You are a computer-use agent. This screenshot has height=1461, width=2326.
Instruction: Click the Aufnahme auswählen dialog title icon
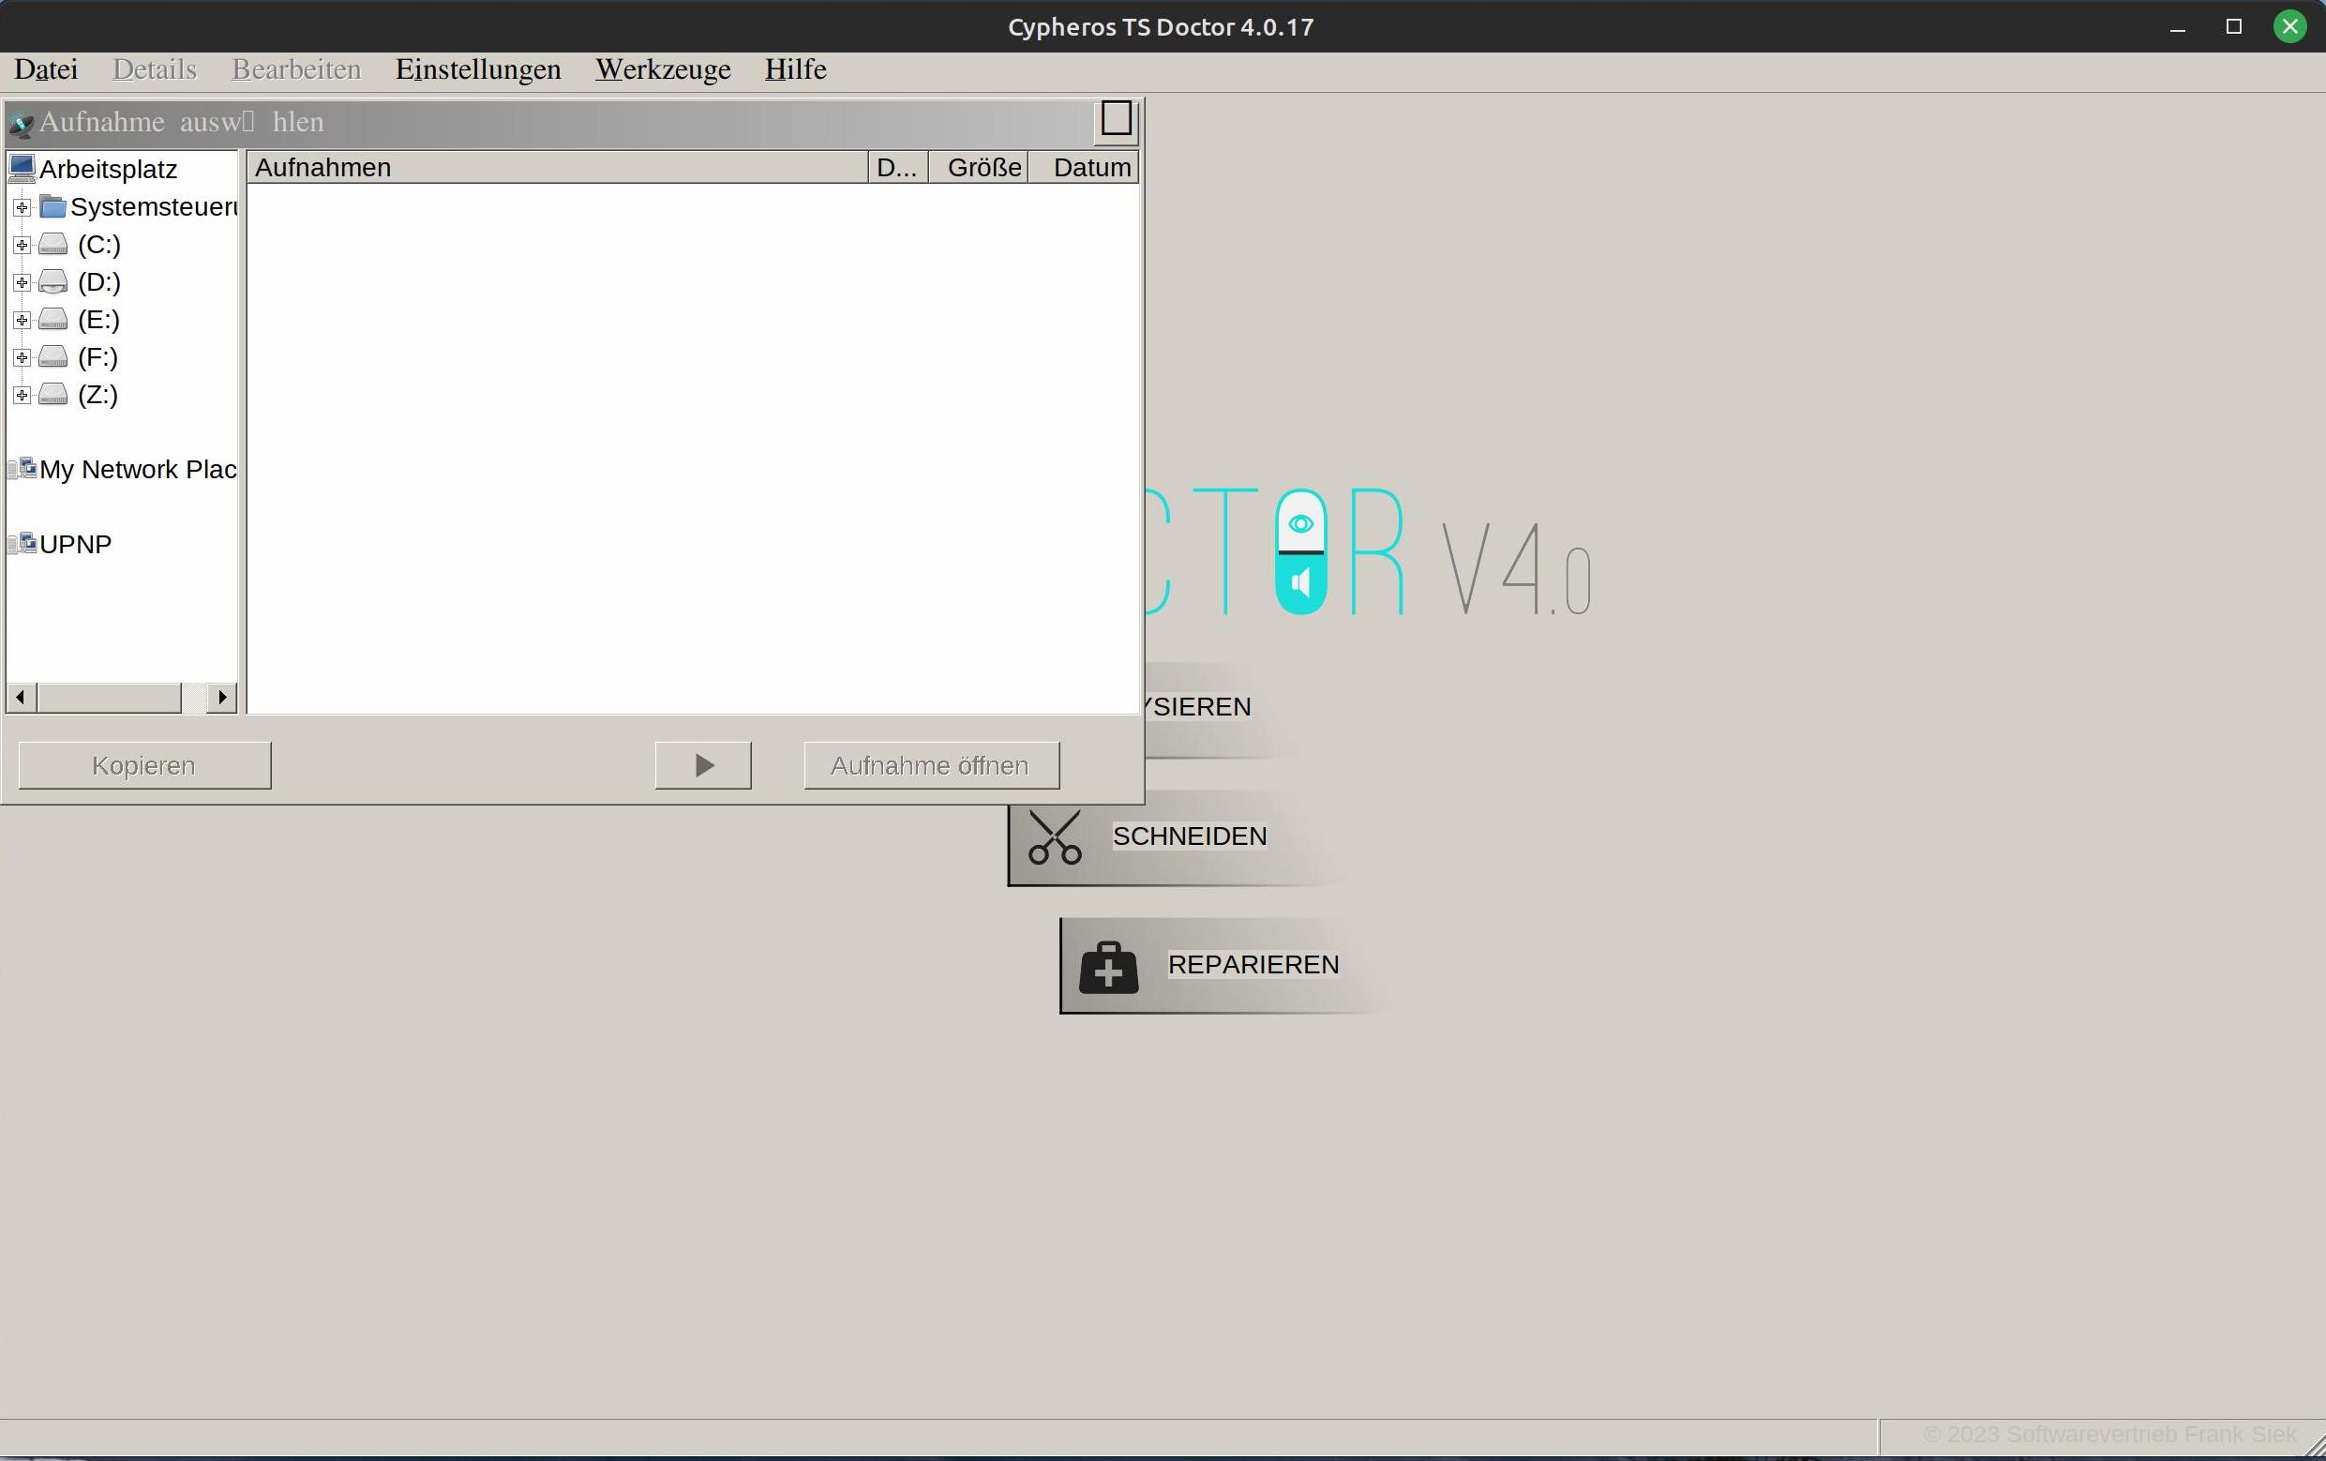pos(21,124)
